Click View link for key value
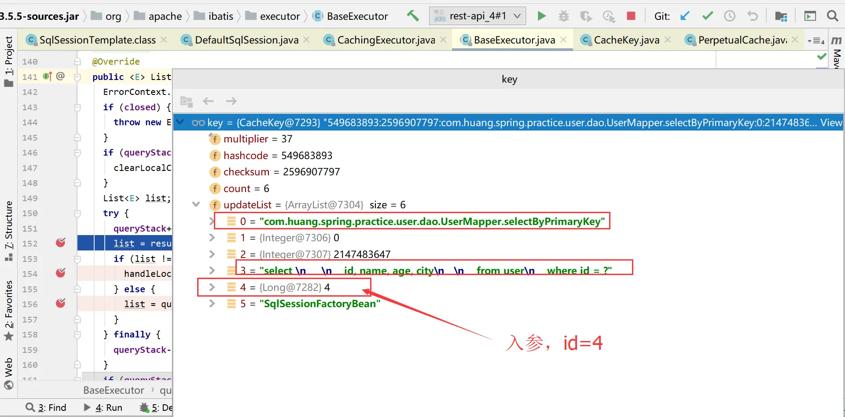 [x=831, y=123]
